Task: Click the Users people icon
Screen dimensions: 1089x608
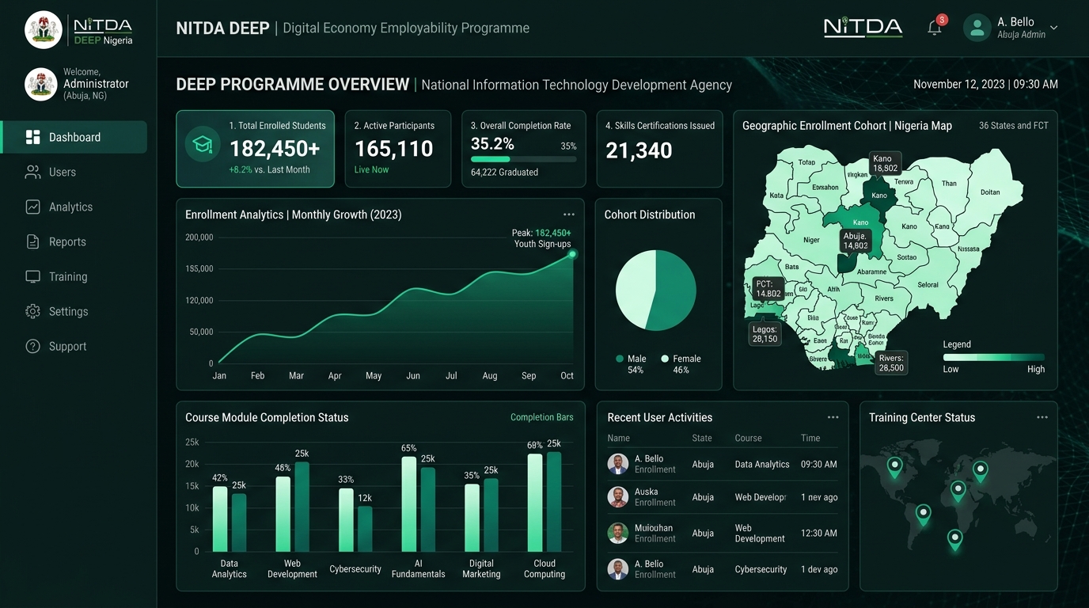Action: click(32, 172)
